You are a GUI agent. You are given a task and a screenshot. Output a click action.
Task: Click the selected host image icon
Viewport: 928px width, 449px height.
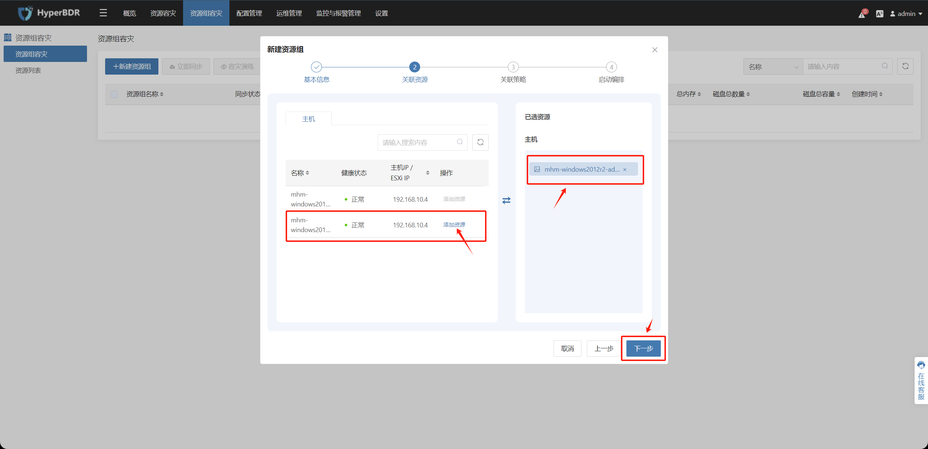point(537,169)
